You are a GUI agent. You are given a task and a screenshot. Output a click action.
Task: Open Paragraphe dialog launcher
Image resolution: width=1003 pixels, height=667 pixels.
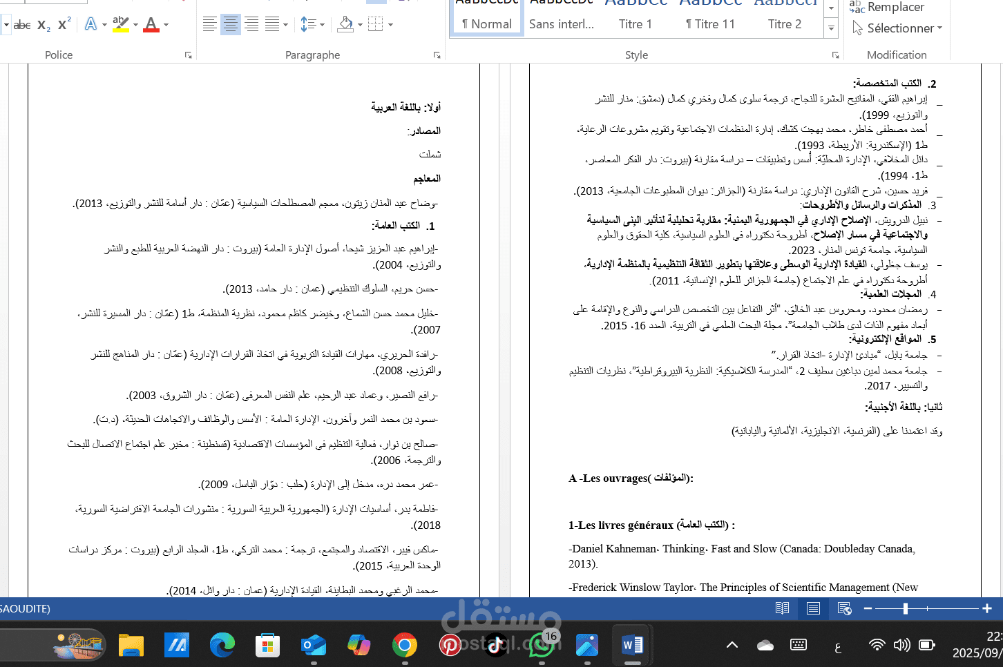coord(437,55)
